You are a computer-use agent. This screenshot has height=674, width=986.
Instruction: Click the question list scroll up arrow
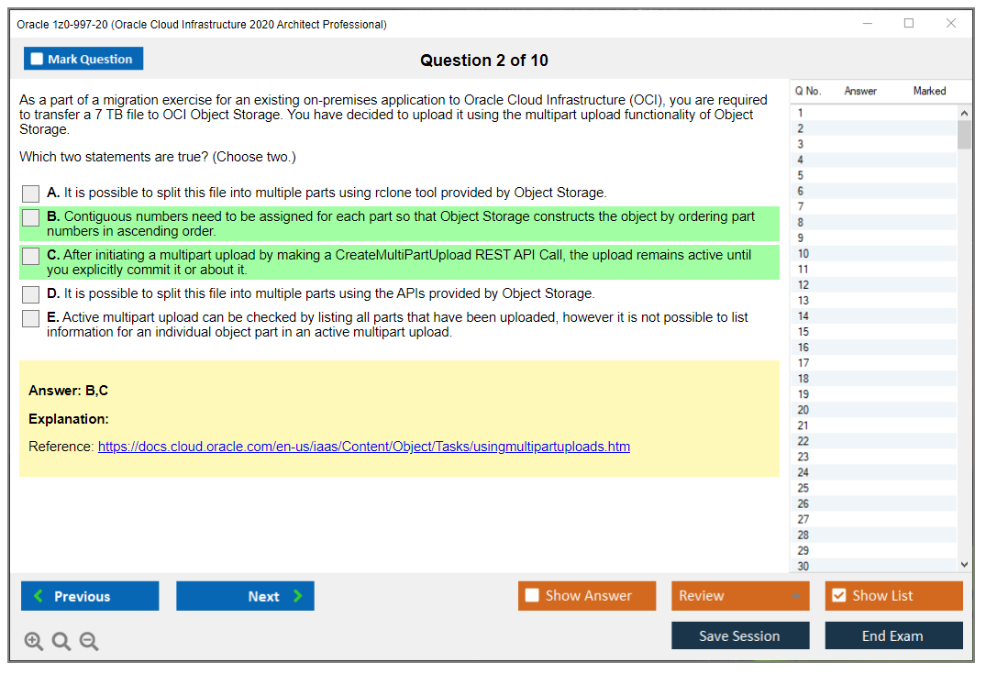pyautogui.click(x=964, y=113)
